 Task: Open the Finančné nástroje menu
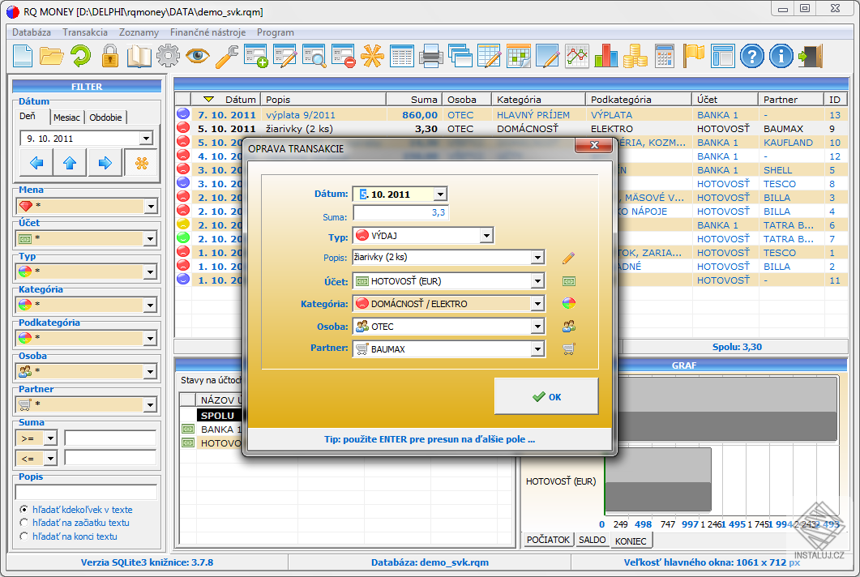point(208,32)
